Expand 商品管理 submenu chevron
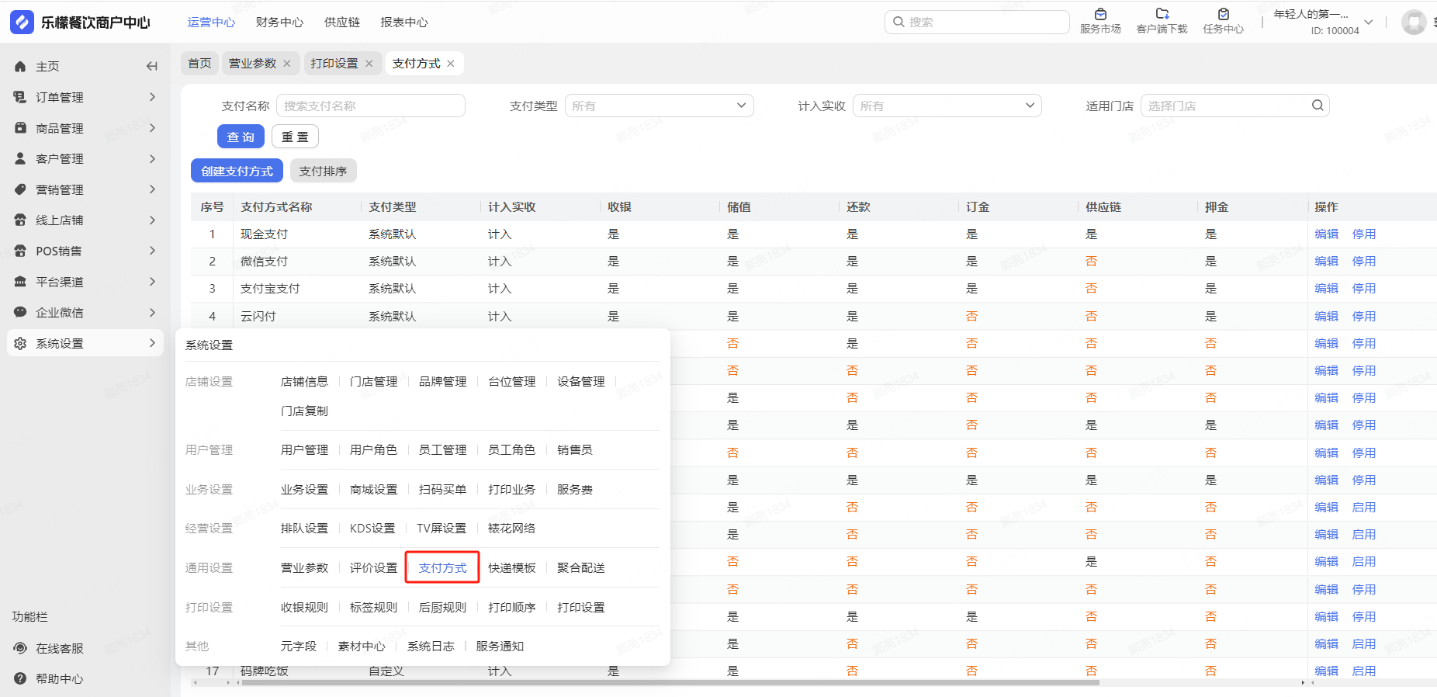The width and height of the screenshot is (1437, 697). [x=152, y=128]
